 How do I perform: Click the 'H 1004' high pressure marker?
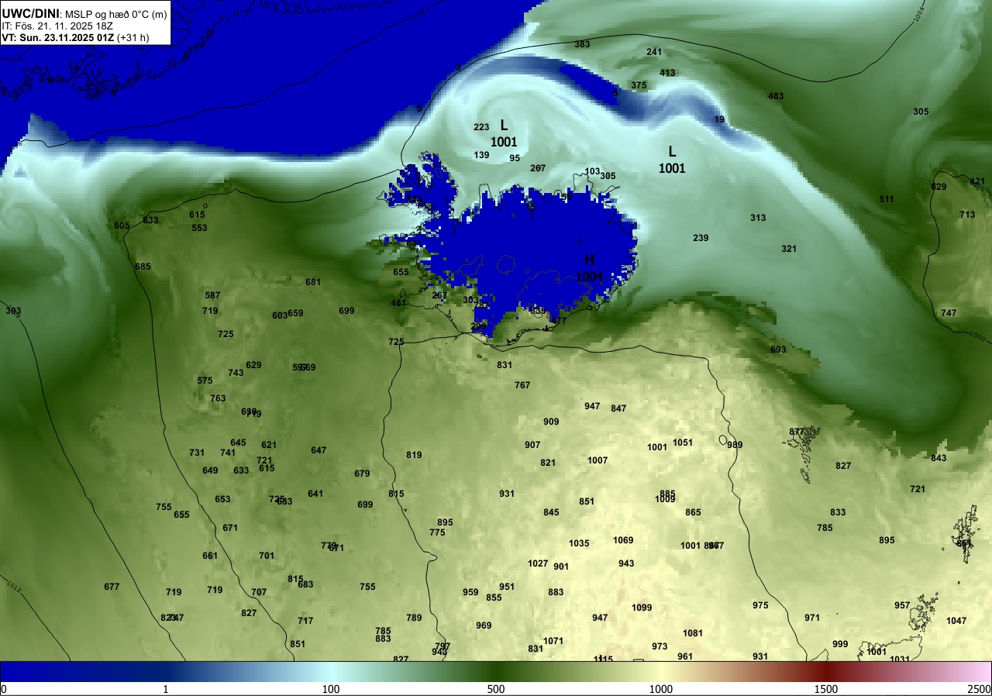(589, 268)
